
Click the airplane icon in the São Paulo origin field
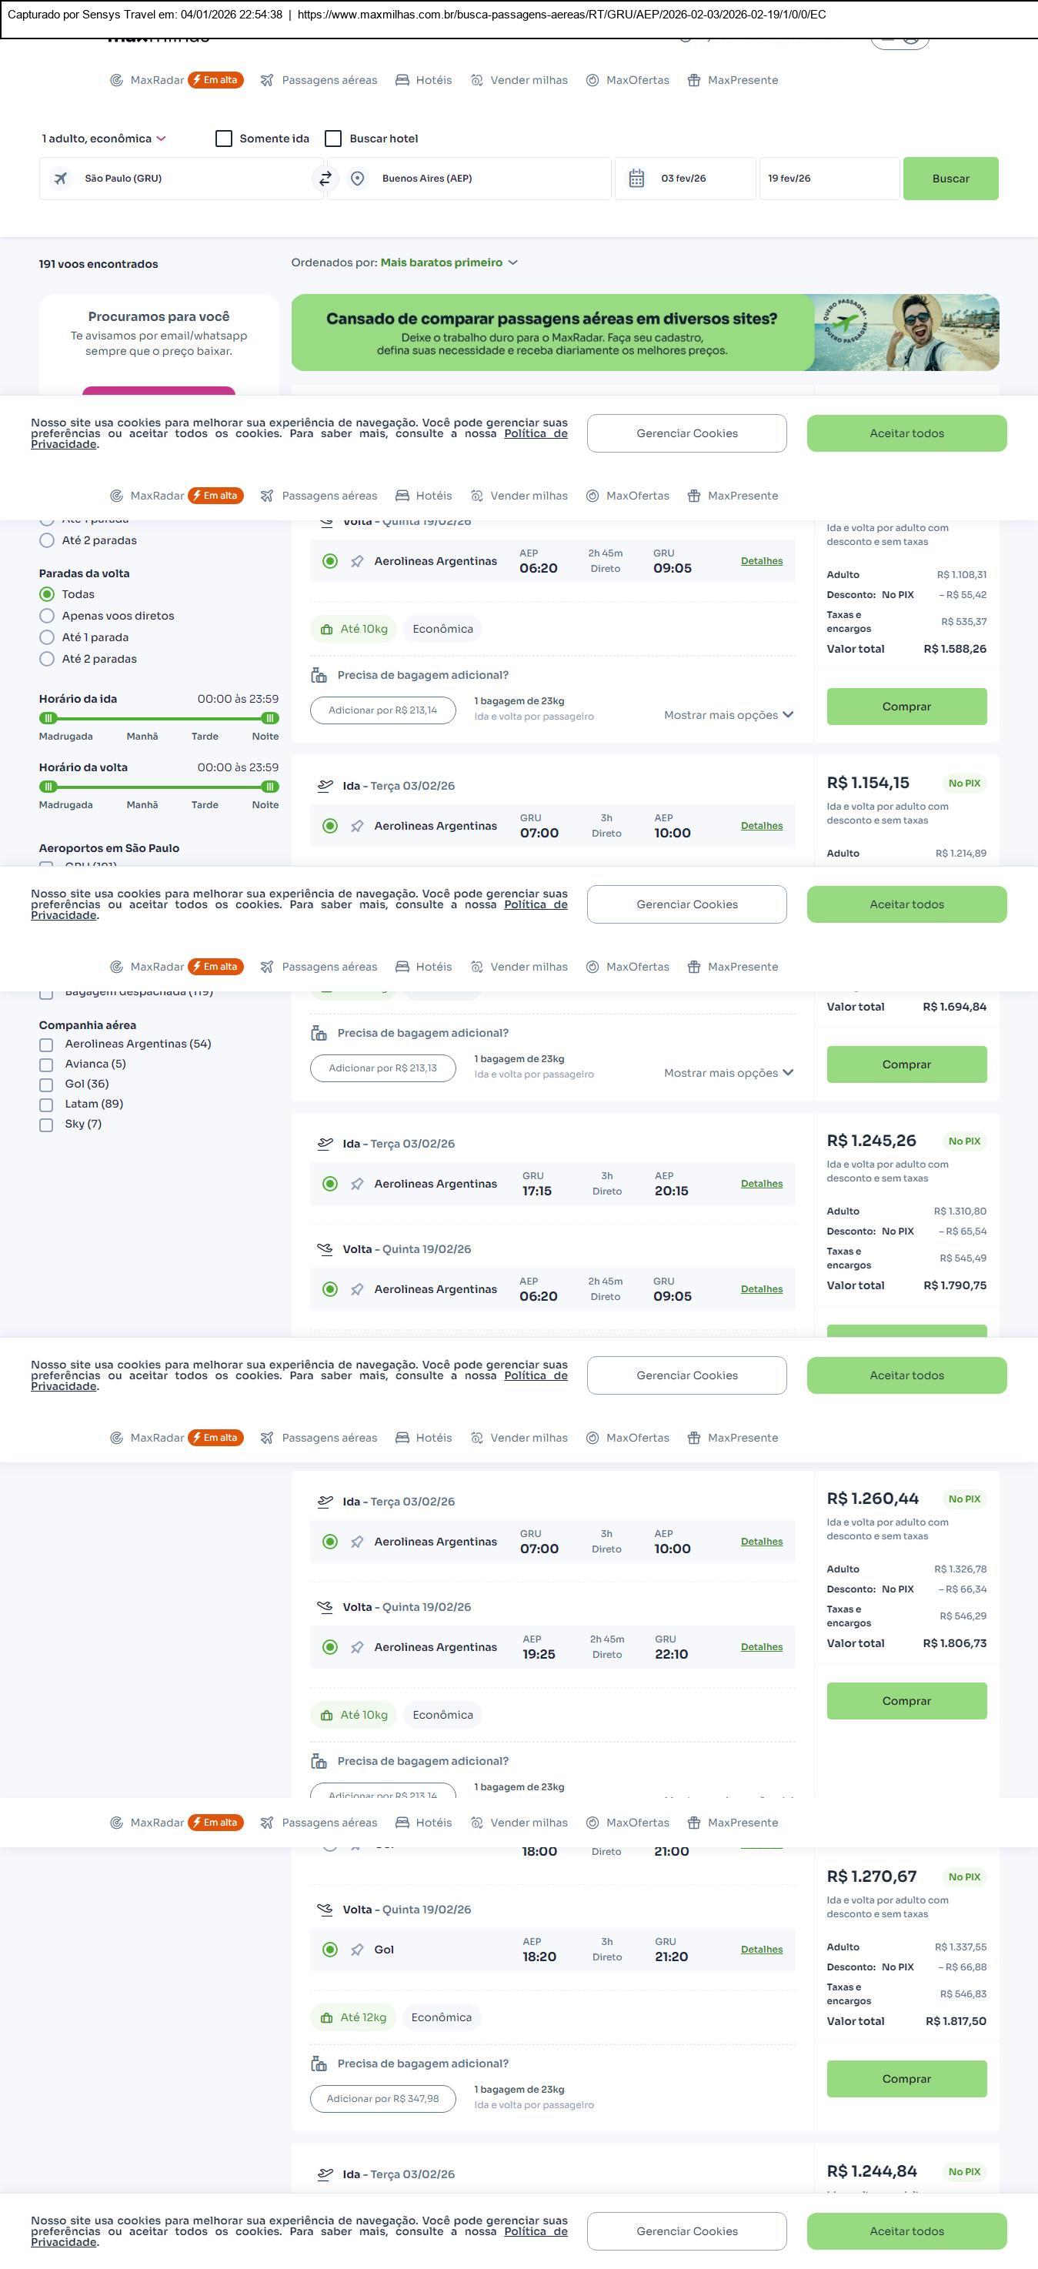click(61, 179)
